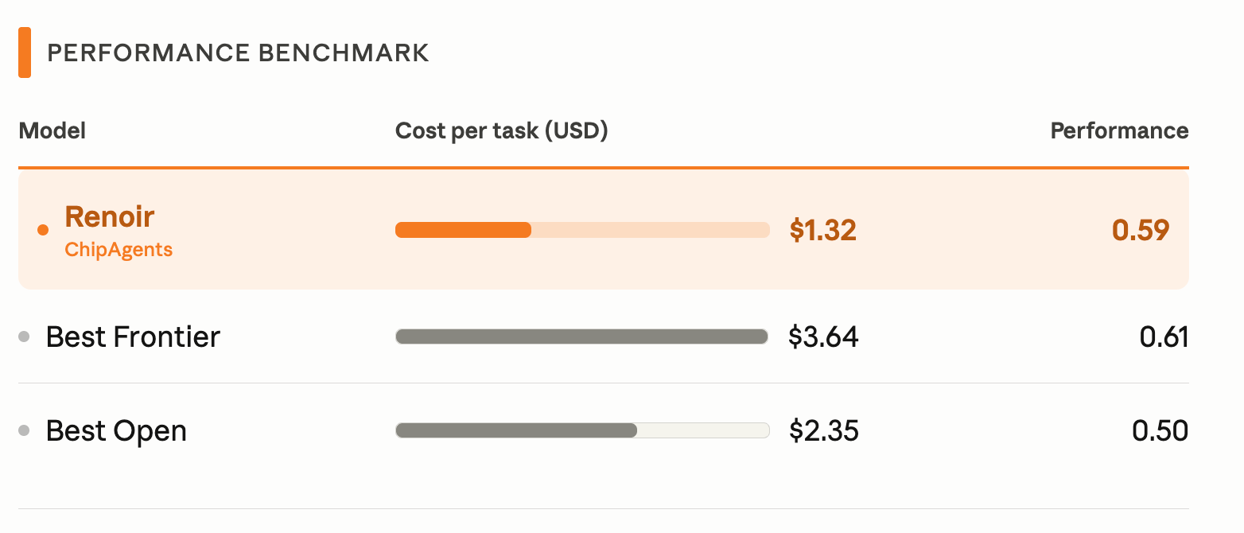Click the orange accent bar beside the heading

pyautogui.click(x=25, y=53)
